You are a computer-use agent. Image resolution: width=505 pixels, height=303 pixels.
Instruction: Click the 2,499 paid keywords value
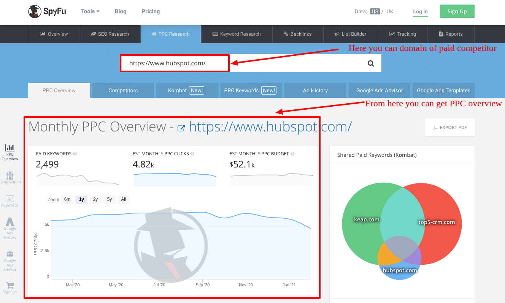click(x=47, y=164)
